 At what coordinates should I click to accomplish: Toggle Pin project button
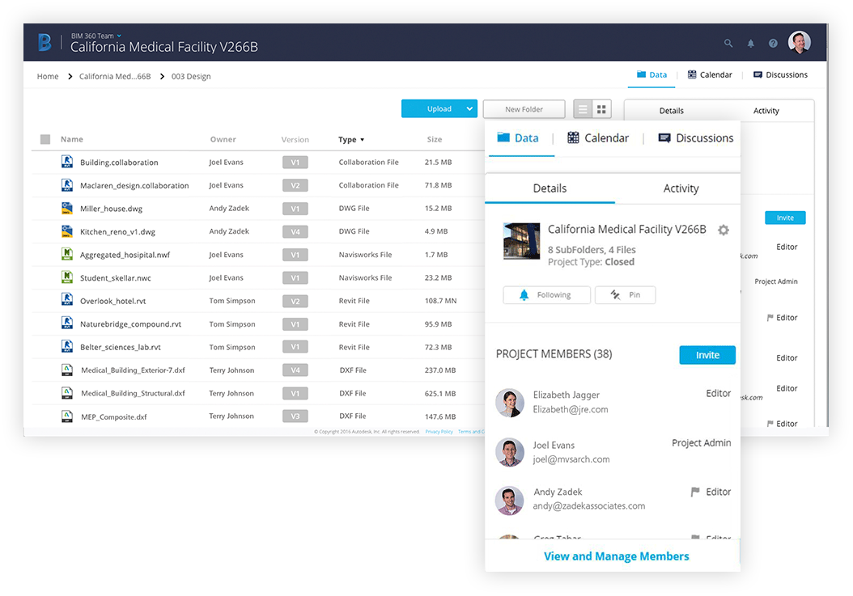coord(625,294)
